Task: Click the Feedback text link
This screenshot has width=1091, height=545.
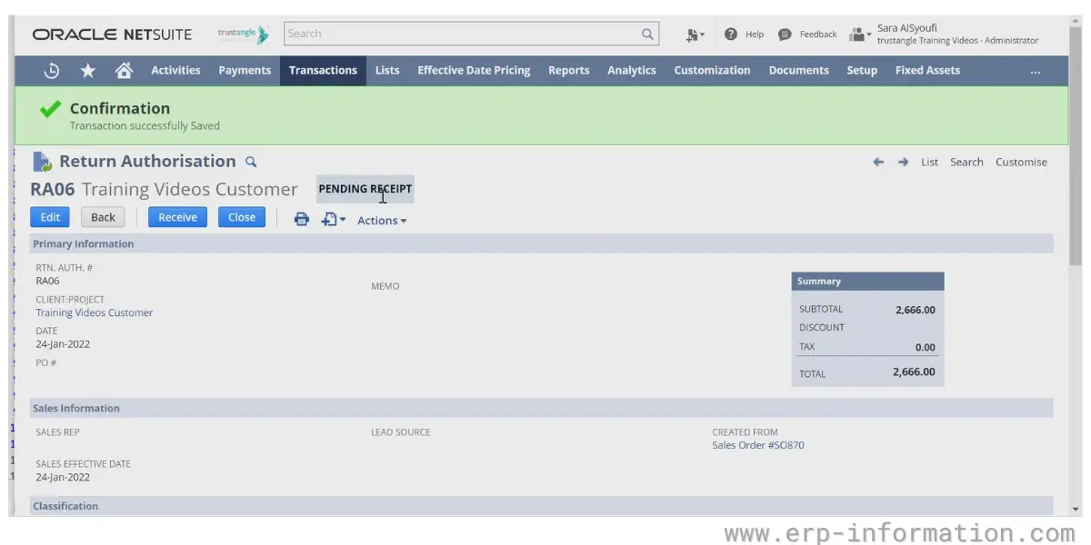Action: pyautogui.click(x=818, y=35)
